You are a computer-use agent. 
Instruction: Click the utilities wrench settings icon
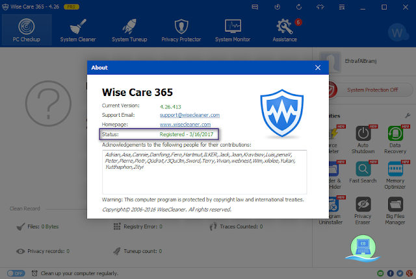click(x=408, y=115)
